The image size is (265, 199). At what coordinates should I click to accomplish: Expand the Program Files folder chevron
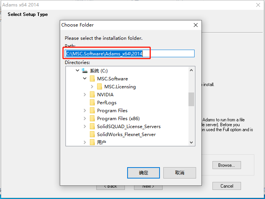click(85, 111)
